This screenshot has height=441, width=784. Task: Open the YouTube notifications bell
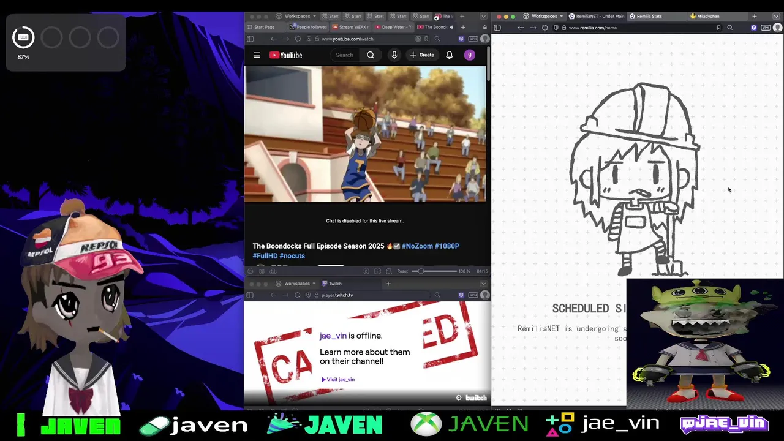[449, 55]
